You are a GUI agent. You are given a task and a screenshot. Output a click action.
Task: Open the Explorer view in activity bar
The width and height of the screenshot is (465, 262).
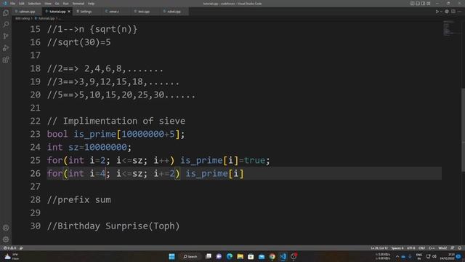tap(6, 13)
